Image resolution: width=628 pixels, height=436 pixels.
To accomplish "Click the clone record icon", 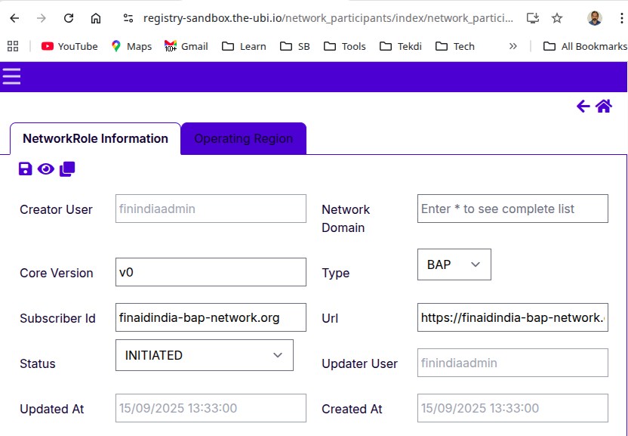I will pyautogui.click(x=67, y=169).
